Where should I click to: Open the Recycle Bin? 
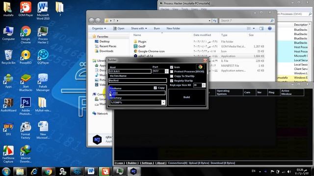coord(8,57)
